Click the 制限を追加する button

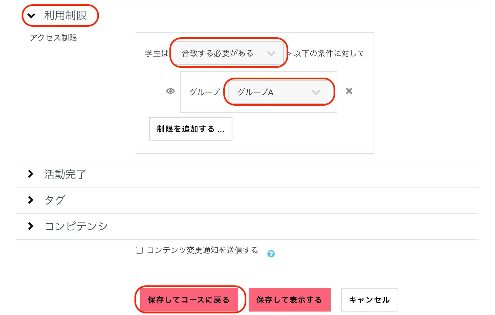coord(191,129)
